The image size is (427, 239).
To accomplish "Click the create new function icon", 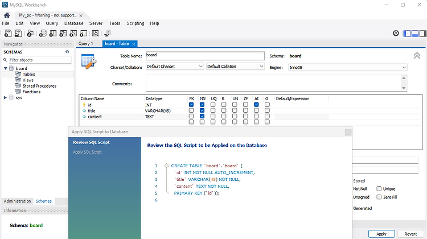I will coord(83,33).
